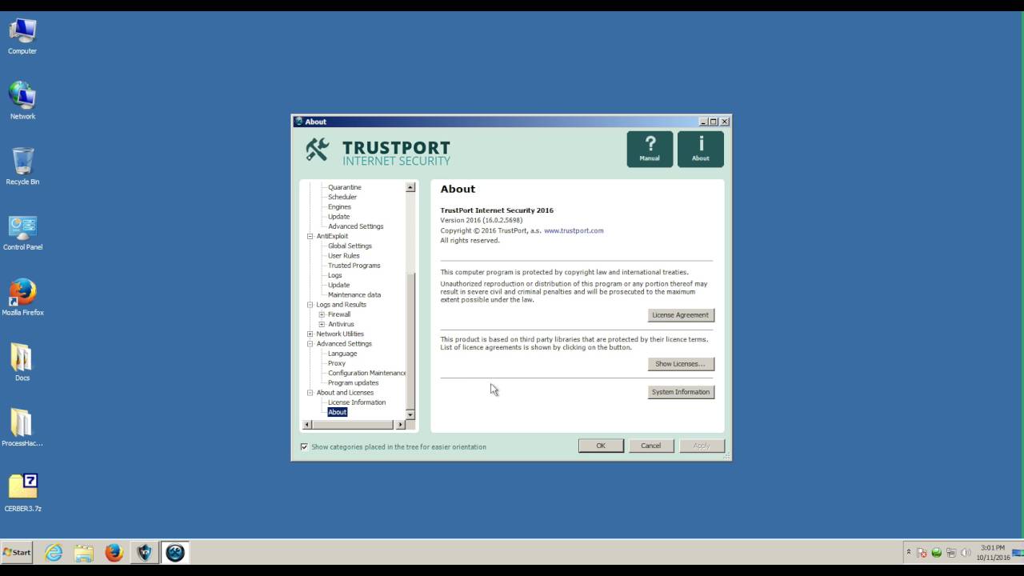Collapse the About and Licenses node
The image size is (1024, 576).
(x=310, y=393)
